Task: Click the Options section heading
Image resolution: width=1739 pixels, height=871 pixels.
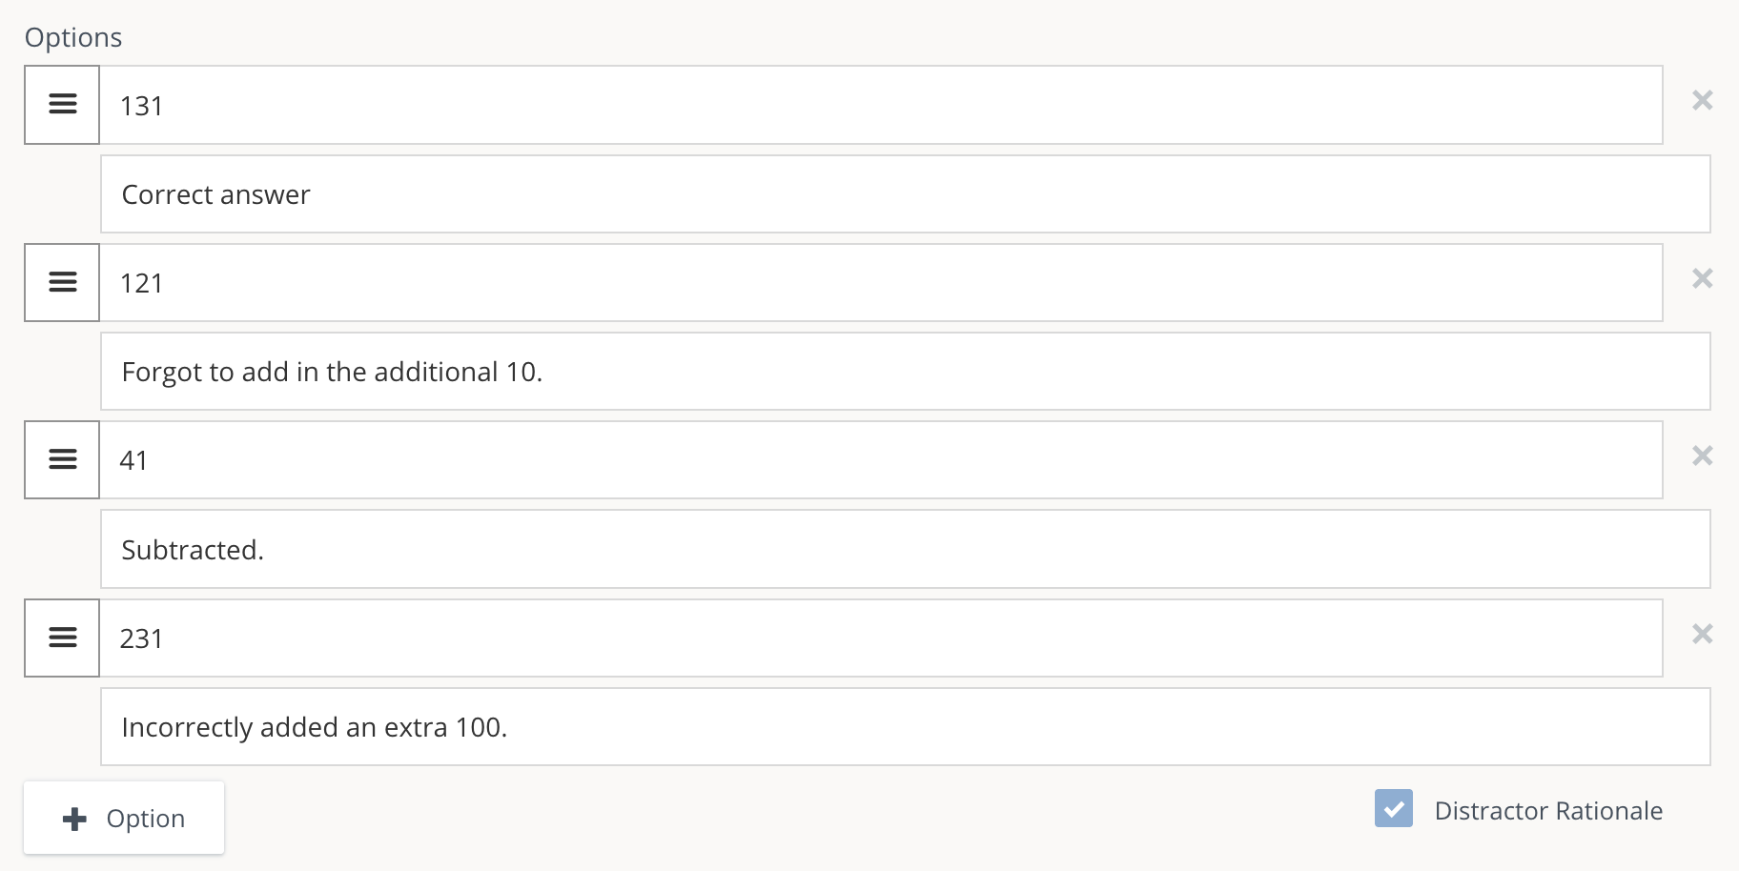Action: 73,37
